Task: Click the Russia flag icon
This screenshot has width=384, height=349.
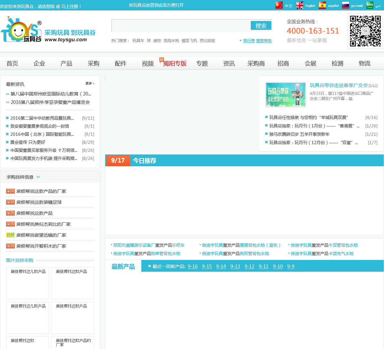Action: pyautogui.click(x=345, y=5)
